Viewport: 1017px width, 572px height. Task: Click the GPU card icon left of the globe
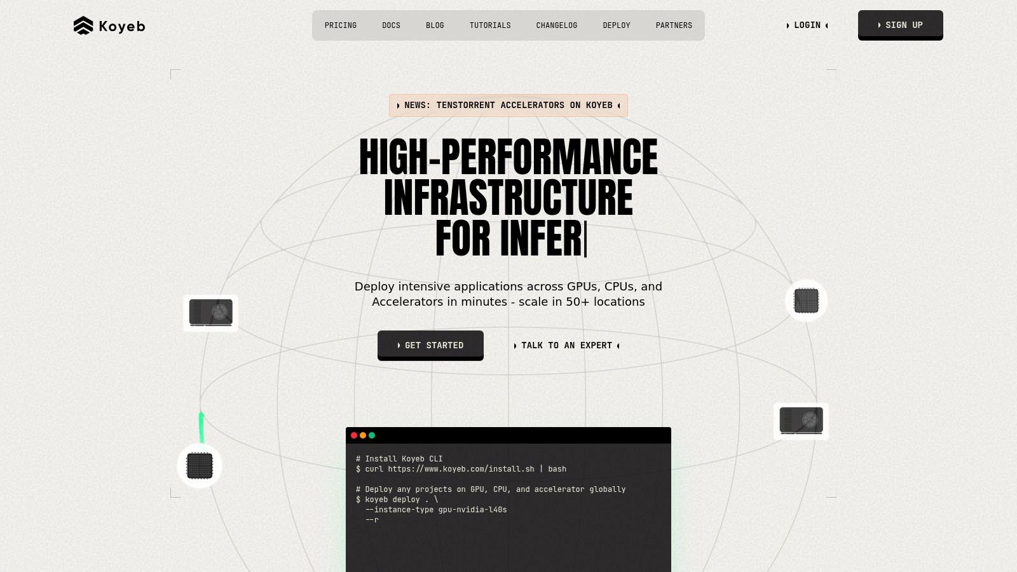[x=211, y=313]
